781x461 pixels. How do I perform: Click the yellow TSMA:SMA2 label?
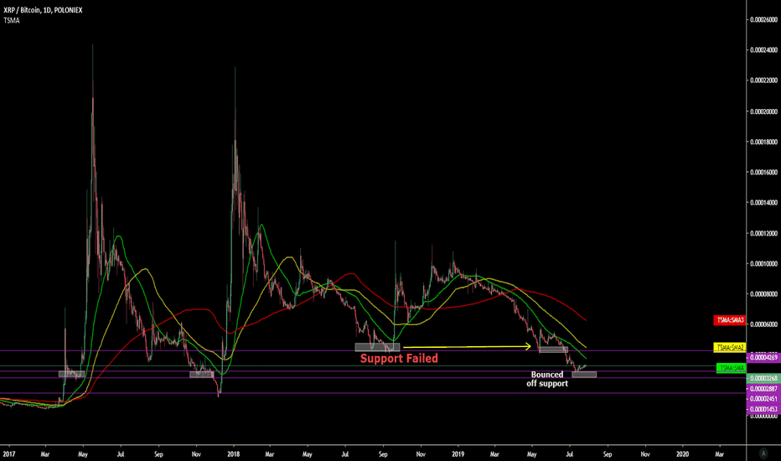[730, 347]
